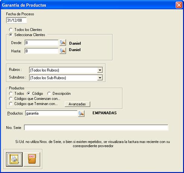Click the search icon beside Desde field
184x173 pixels.
click(x=63, y=43)
